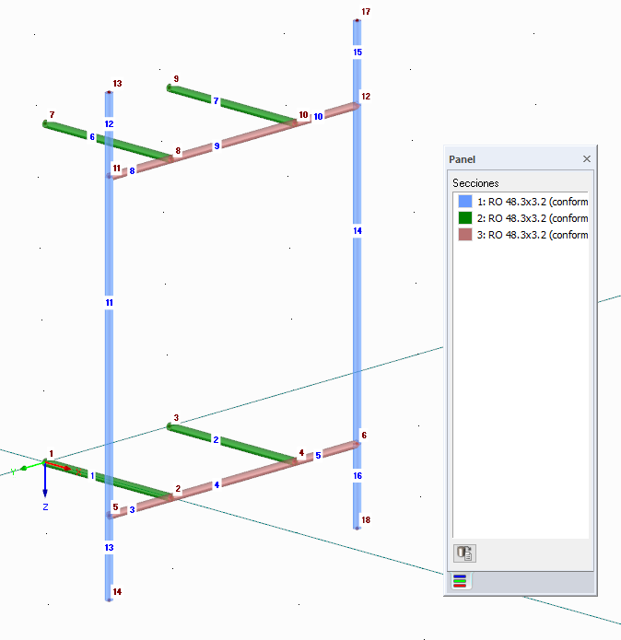
Task: Click the blue Z axis label
Action: 45,507
